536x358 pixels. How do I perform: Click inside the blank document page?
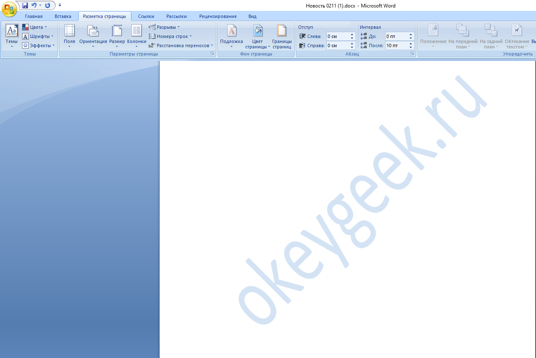(x=347, y=209)
